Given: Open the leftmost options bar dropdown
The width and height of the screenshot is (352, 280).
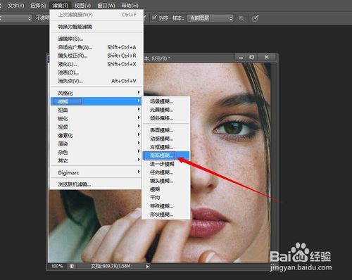Looking at the screenshot, I should pyautogui.click(x=15, y=18).
